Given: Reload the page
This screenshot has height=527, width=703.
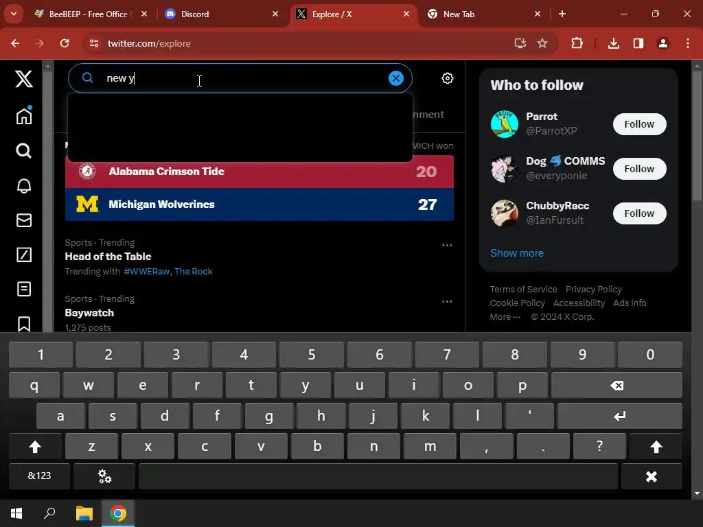Looking at the screenshot, I should pos(65,43).
